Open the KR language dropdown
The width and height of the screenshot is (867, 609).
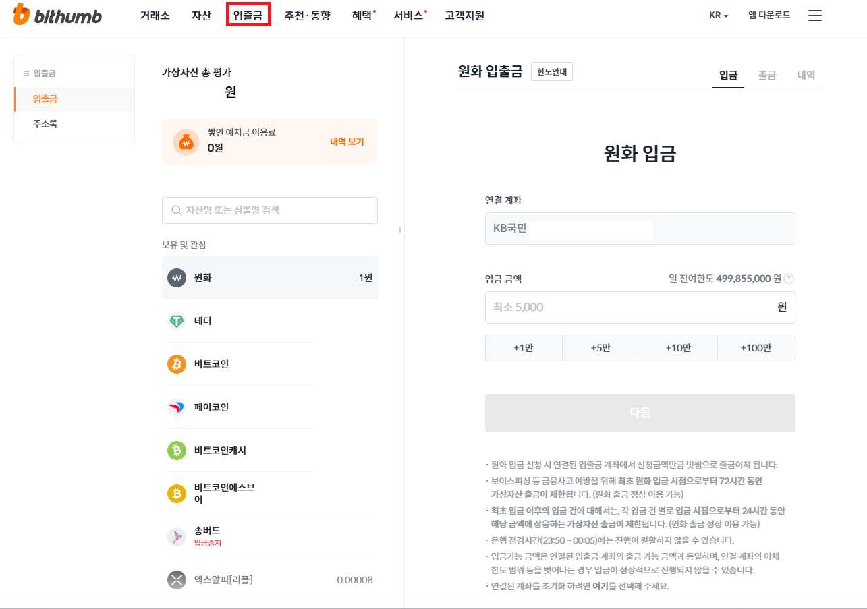click(x=719, y=16)
